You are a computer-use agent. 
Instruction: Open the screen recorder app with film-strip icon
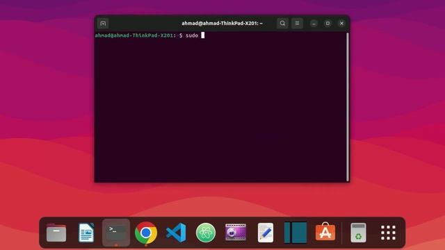point(236,233)
